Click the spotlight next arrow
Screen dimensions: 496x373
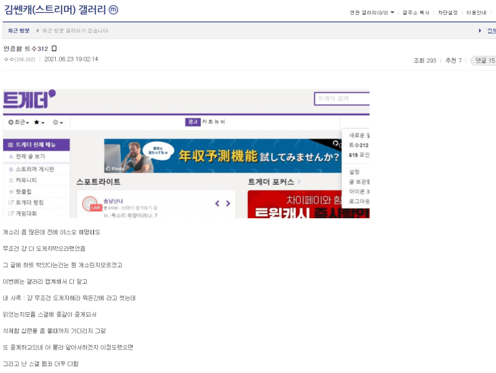pyautogui.click(x=228, y=204)
